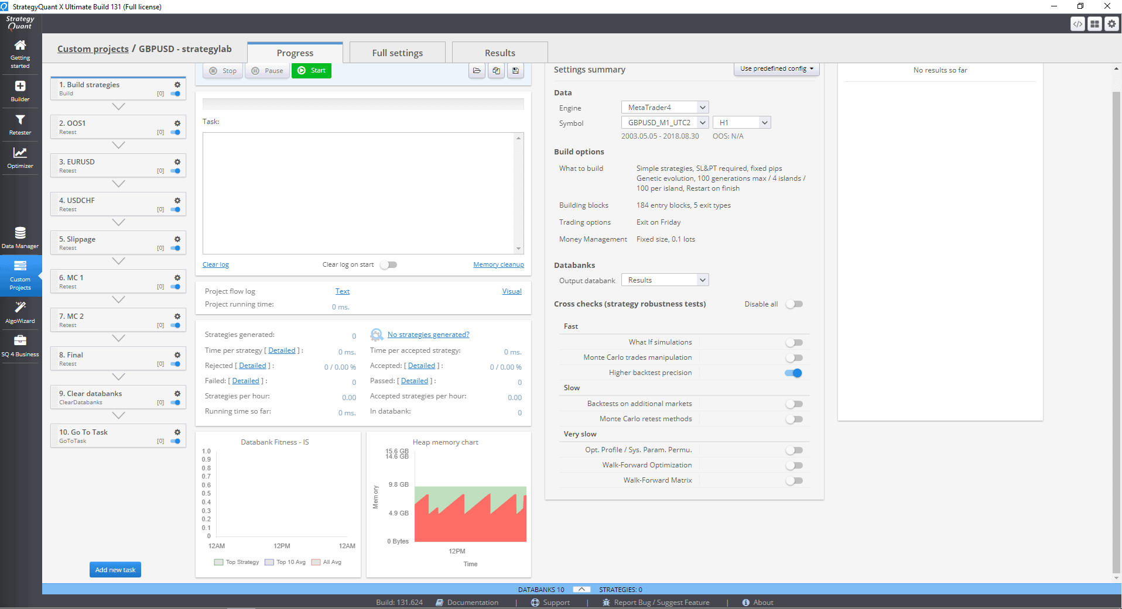Click inside the Task log text area

[x=359, y=193]
